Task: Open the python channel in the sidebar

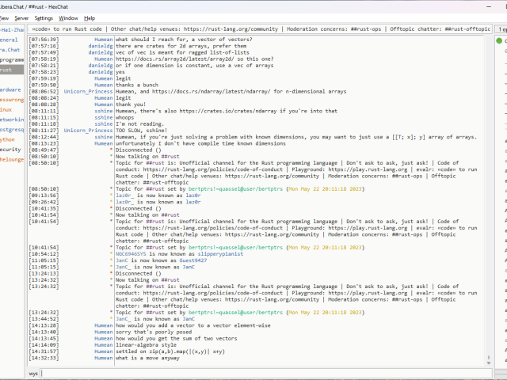Action: point(8,139)
